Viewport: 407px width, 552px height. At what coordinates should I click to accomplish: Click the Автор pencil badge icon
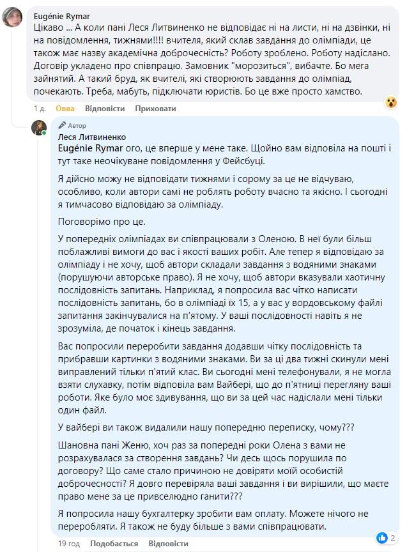click(x=63, y=125)
